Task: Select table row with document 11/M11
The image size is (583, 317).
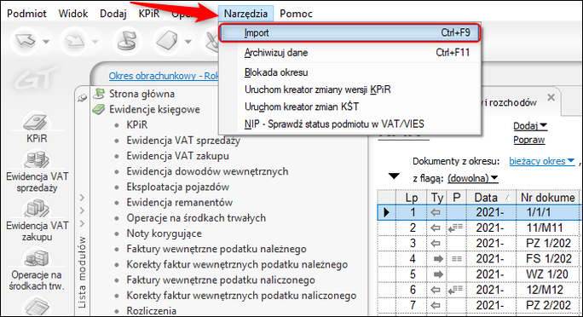Action: point(479,228)
